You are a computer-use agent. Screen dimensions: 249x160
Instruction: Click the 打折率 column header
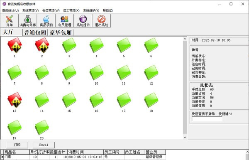pos(43,152)
